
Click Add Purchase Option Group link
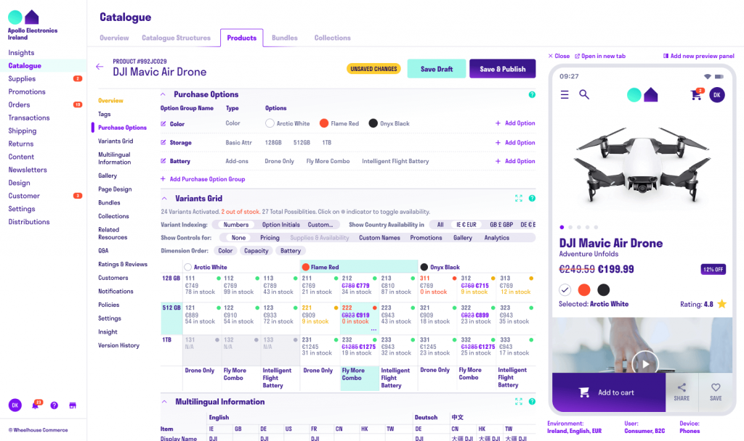click(203, 179)
